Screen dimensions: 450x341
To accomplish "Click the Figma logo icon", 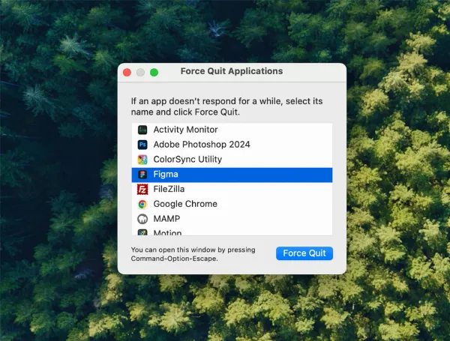I will coord(142,175).
